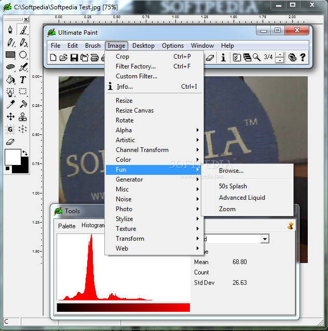
Task: Expand the Stylize submenu
Action: (154, 219)
